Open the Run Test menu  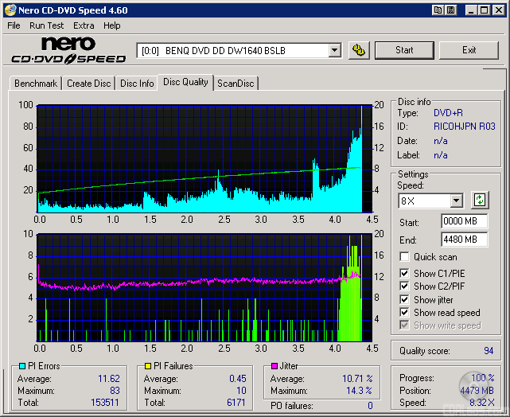[47, 25]
